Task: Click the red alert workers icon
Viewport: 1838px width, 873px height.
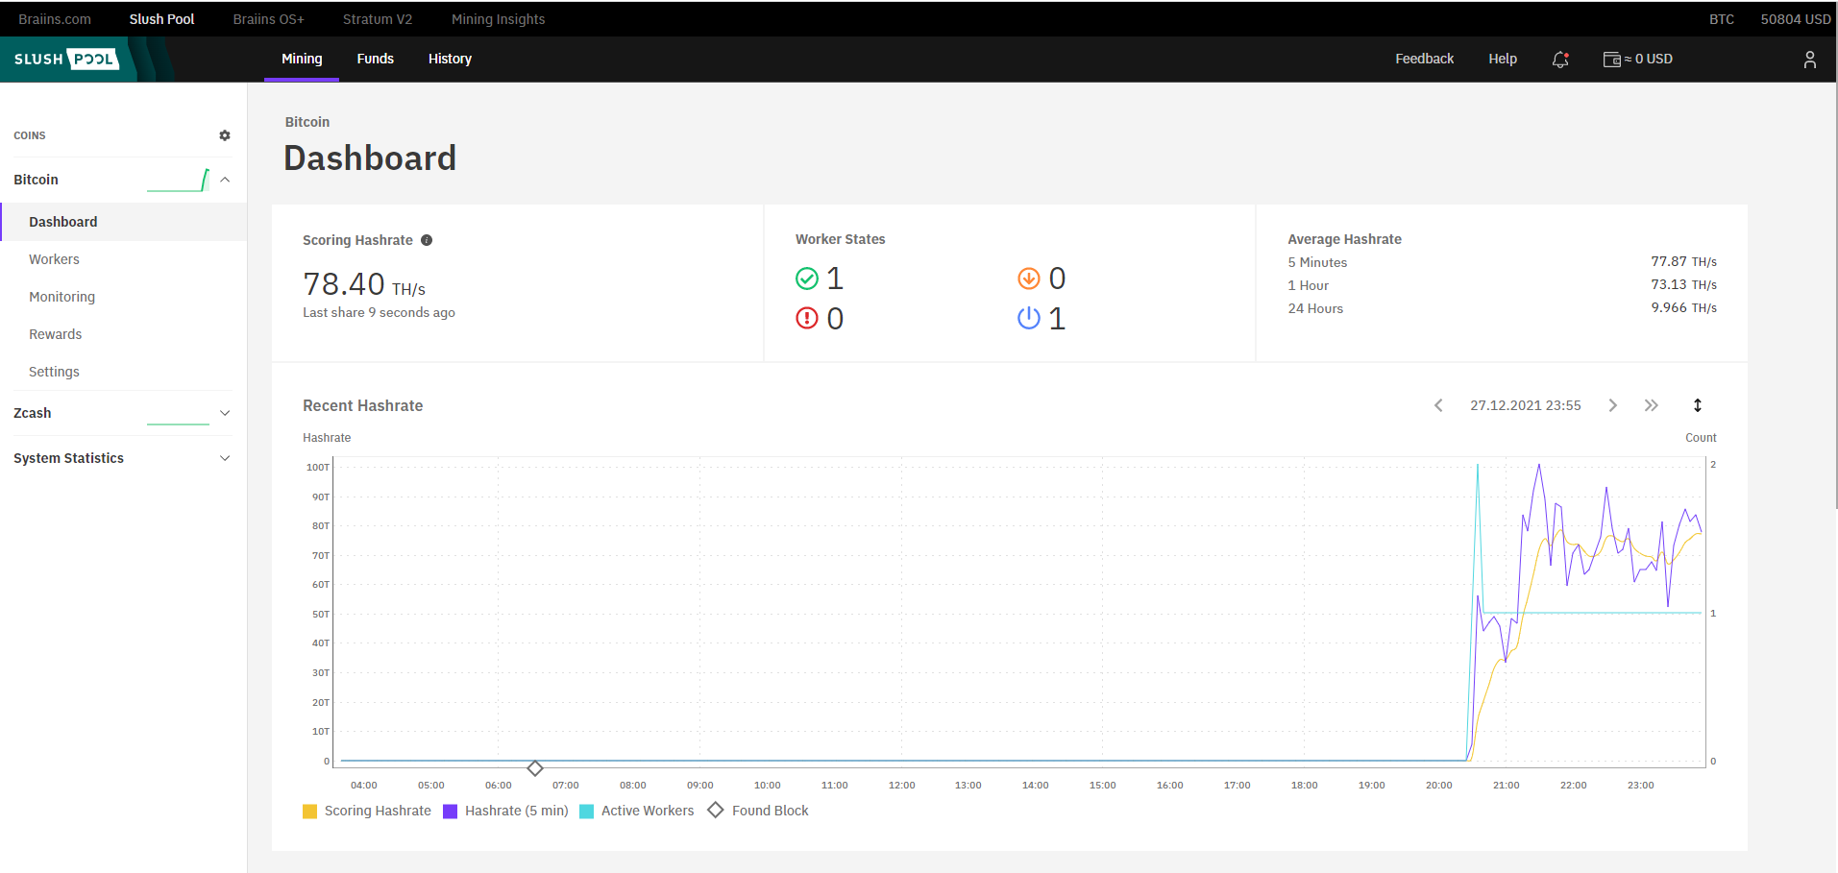Action: 807,318
